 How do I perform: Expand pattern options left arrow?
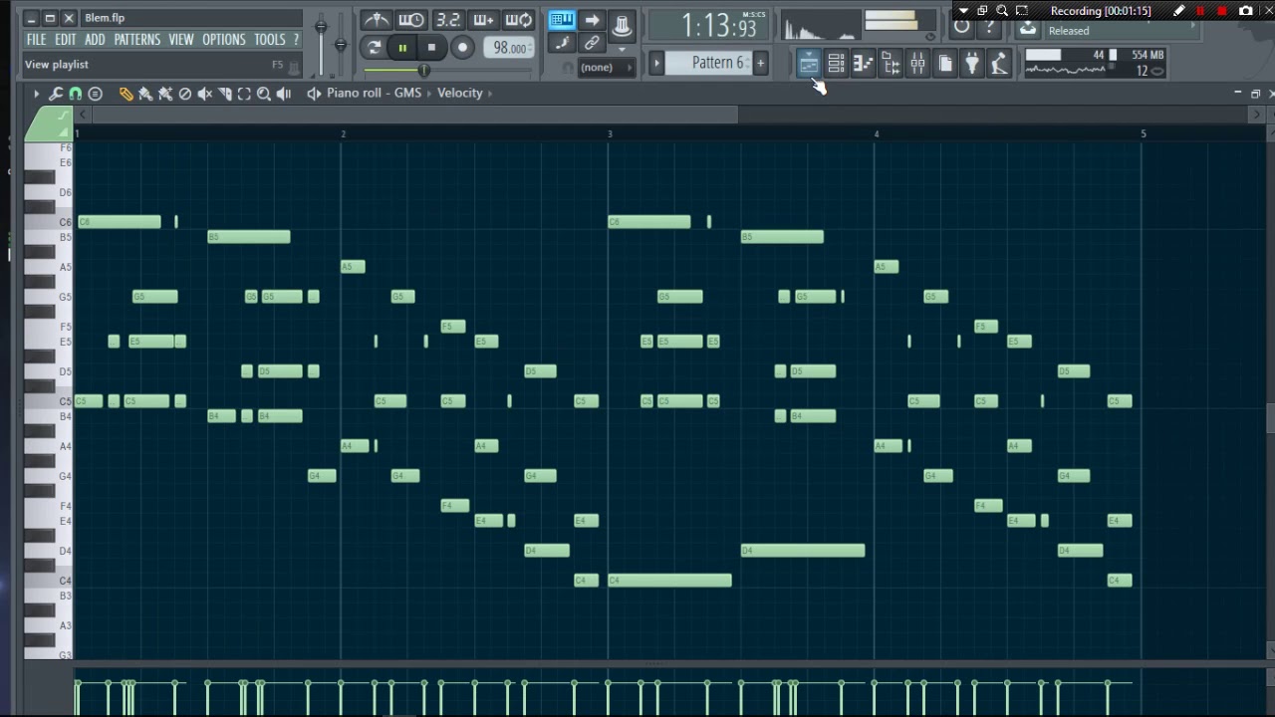tap(656, 63)
